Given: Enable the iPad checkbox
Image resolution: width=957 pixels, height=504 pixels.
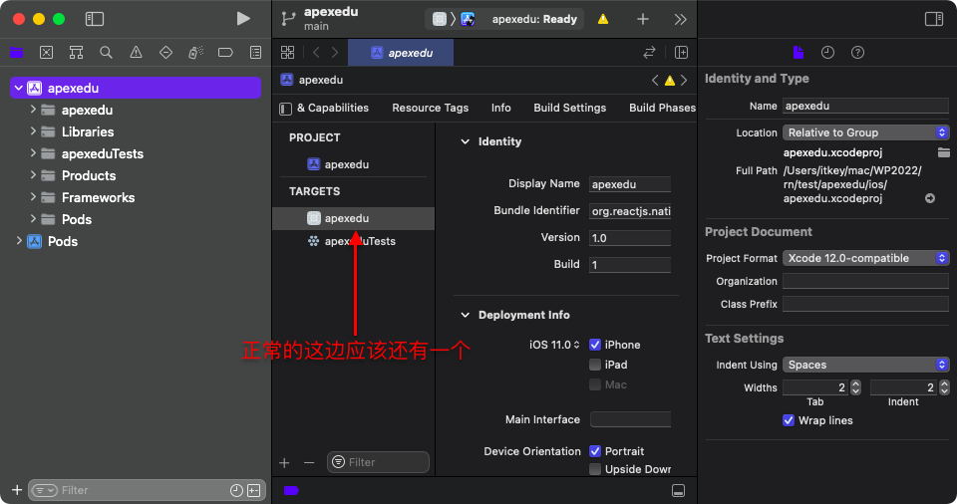Looking at the screenshot, I should click(x=595, y=365).
